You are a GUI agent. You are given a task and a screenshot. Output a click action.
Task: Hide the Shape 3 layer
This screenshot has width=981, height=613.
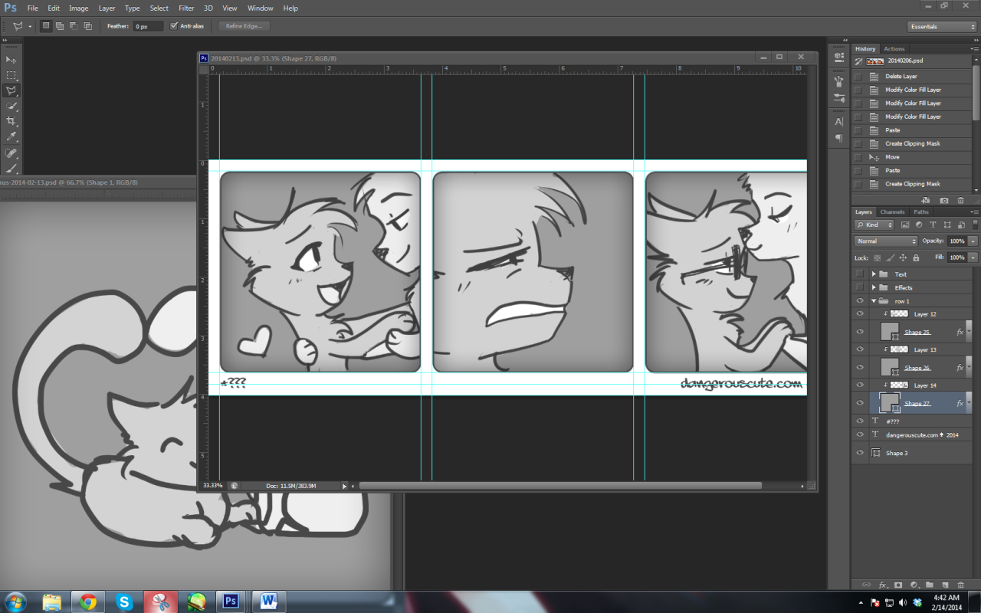[x=860, y=453]
